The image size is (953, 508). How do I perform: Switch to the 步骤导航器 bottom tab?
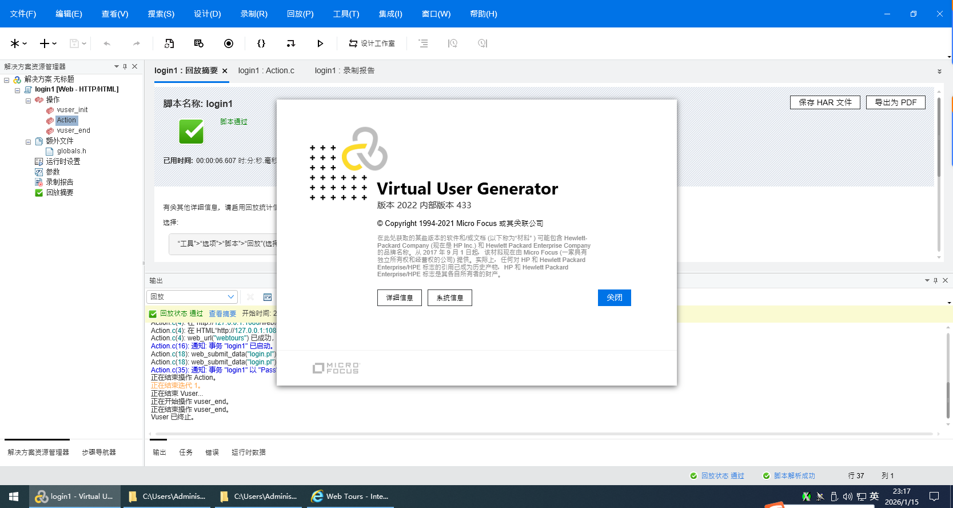point(99,452)
